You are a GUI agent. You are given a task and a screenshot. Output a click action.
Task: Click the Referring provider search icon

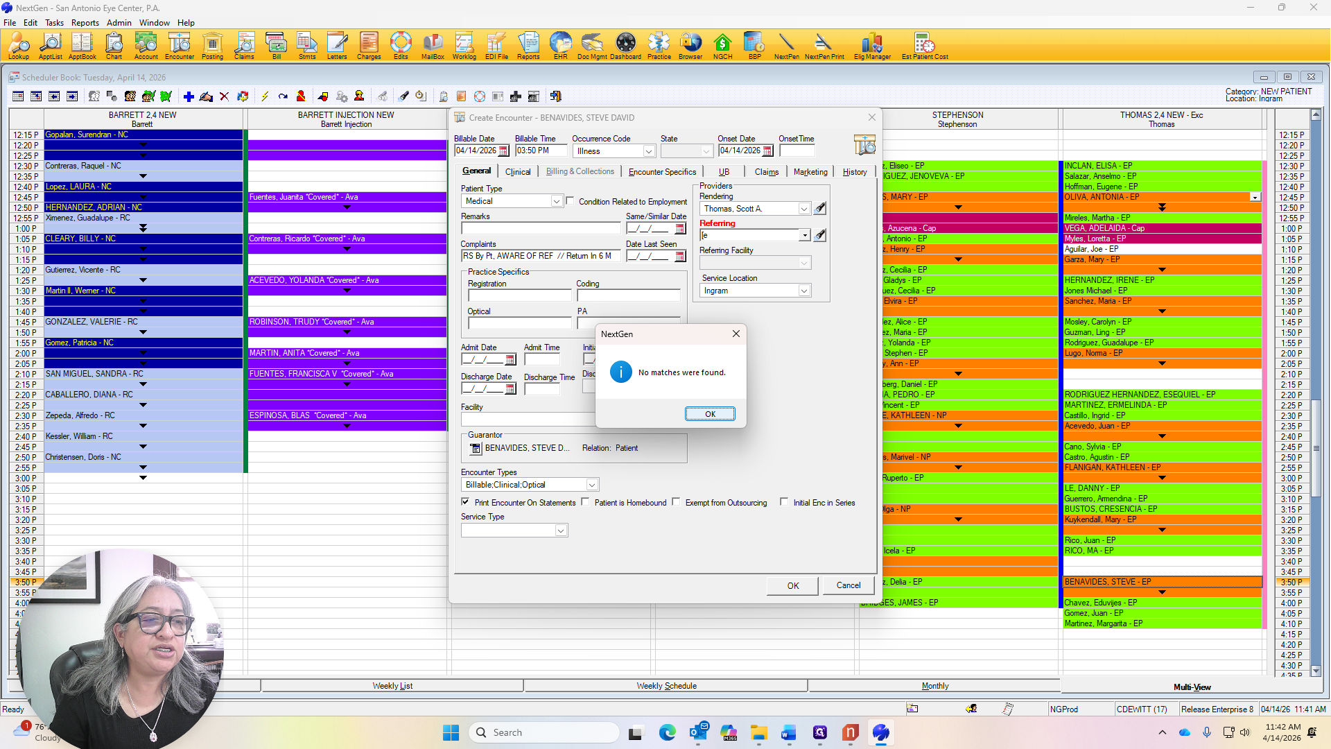(820, 235)
